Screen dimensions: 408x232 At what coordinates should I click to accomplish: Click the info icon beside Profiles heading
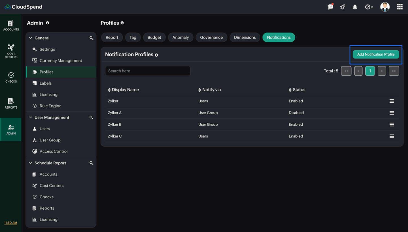coord(122,23)
